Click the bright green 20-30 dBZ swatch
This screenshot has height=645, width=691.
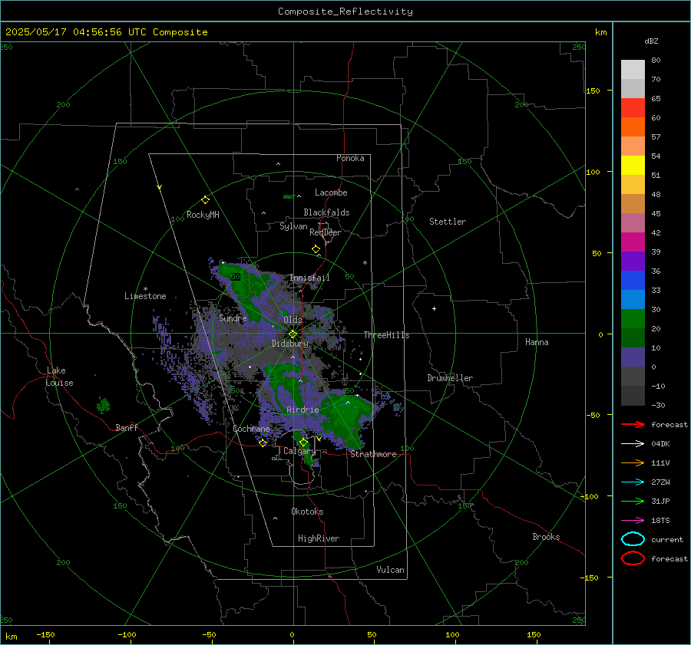coord(633,318)
